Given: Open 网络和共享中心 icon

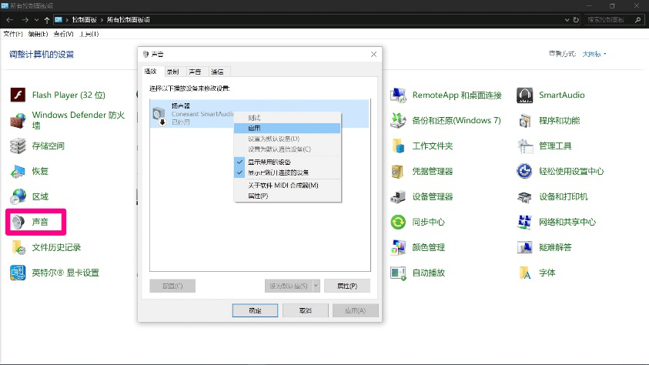Looking at the screenshot, I should pos(526,222).
